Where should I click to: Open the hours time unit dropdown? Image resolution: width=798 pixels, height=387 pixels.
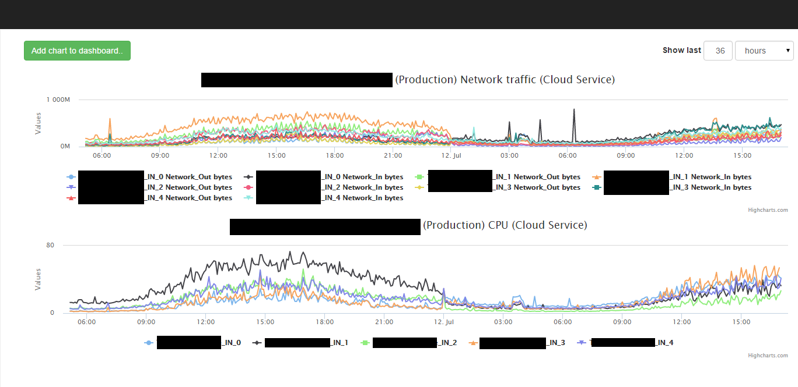(x=764, y=51)
